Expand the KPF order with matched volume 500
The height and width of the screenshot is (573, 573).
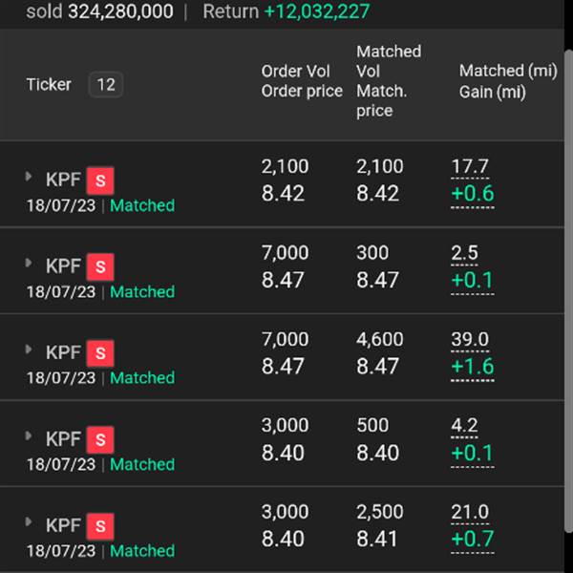click(28, 436)
